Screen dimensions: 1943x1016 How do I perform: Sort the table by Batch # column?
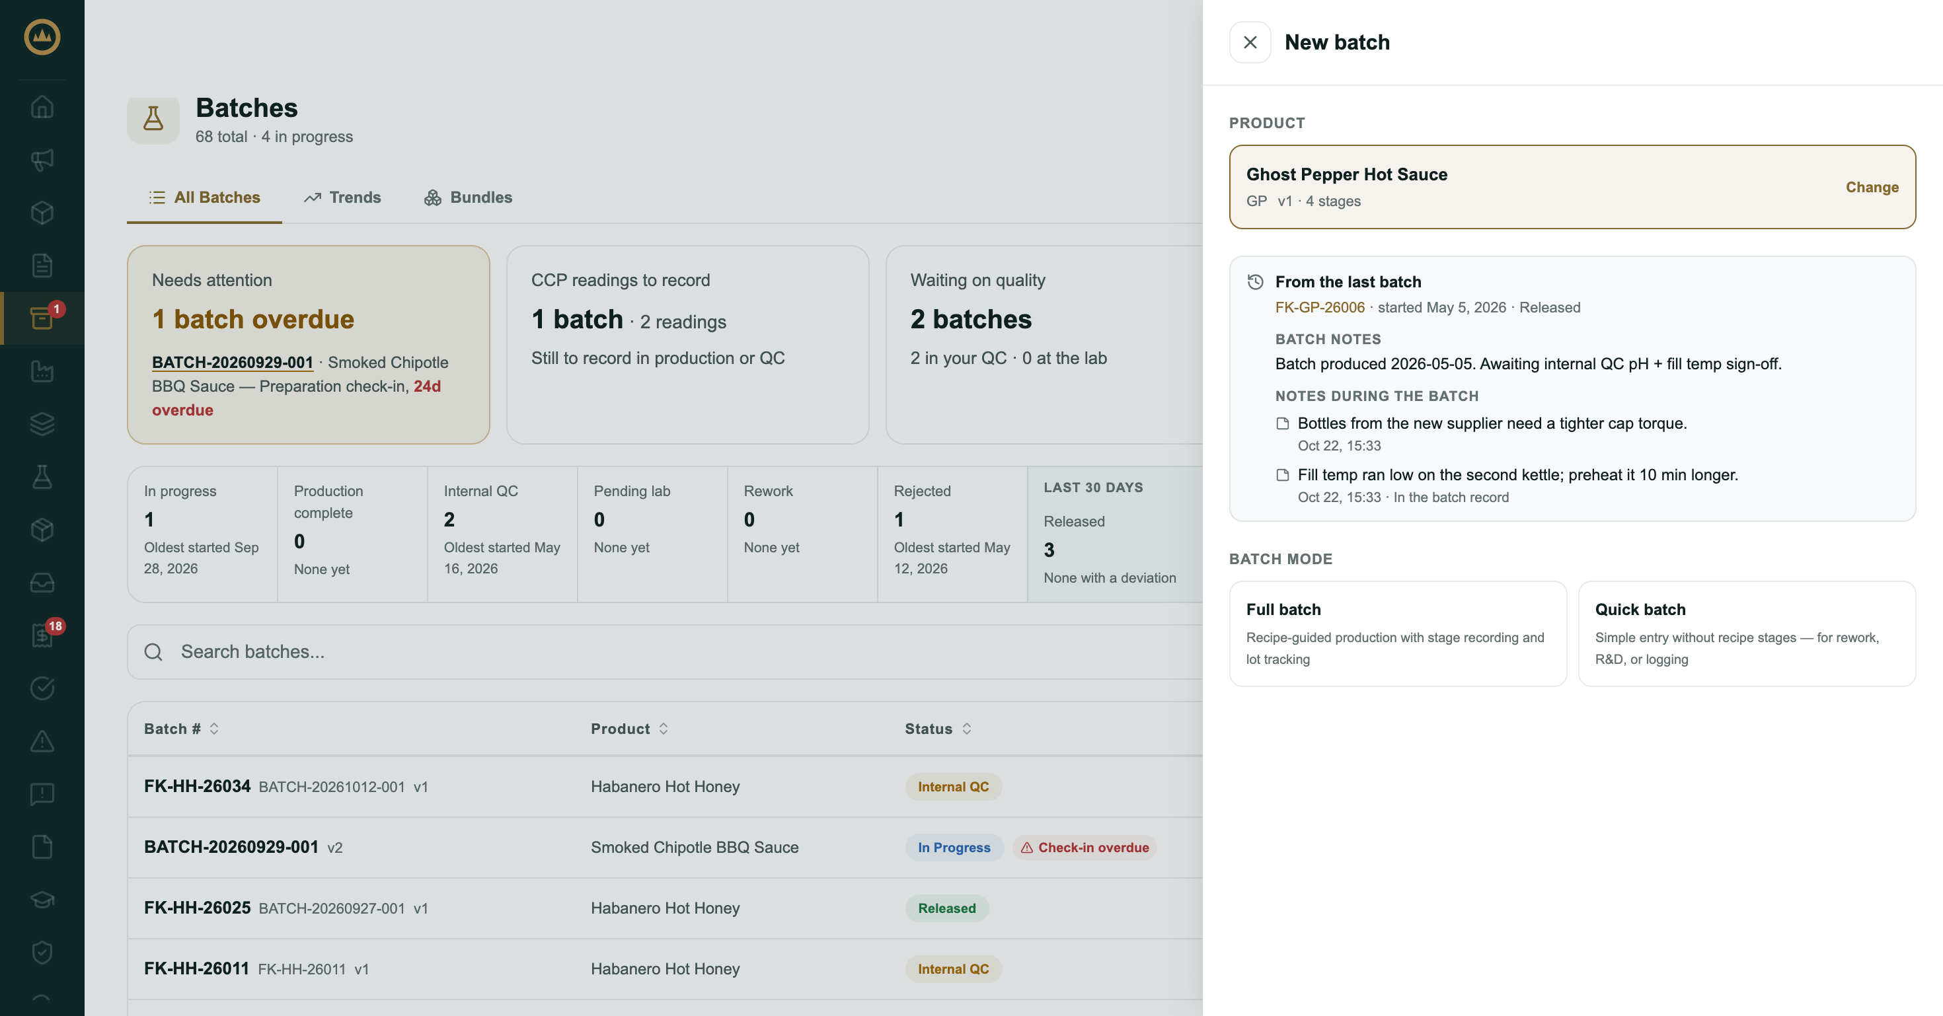coord(182,729)
